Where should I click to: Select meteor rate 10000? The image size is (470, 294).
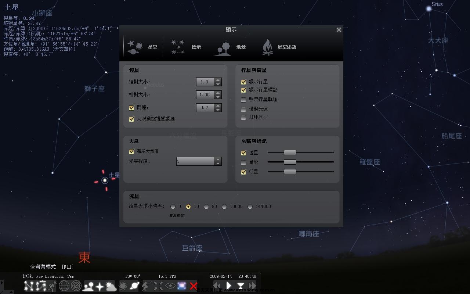tap(224, 207)
